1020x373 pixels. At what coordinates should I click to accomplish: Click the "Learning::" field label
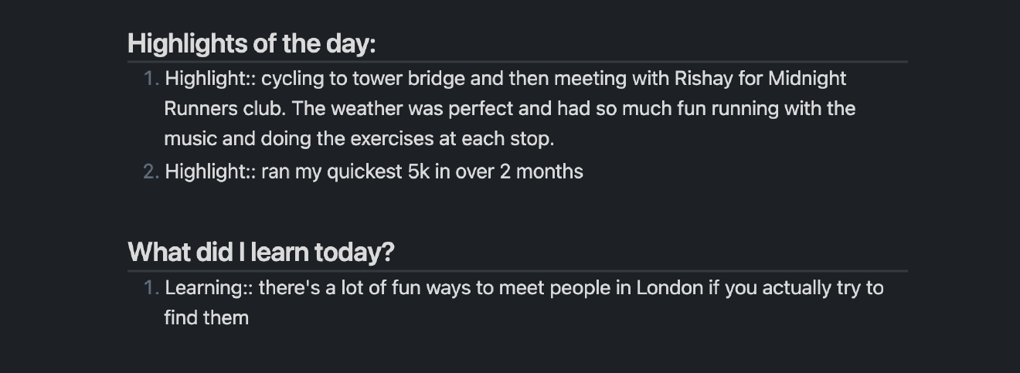pyautogui.click(x=208, y=288)
